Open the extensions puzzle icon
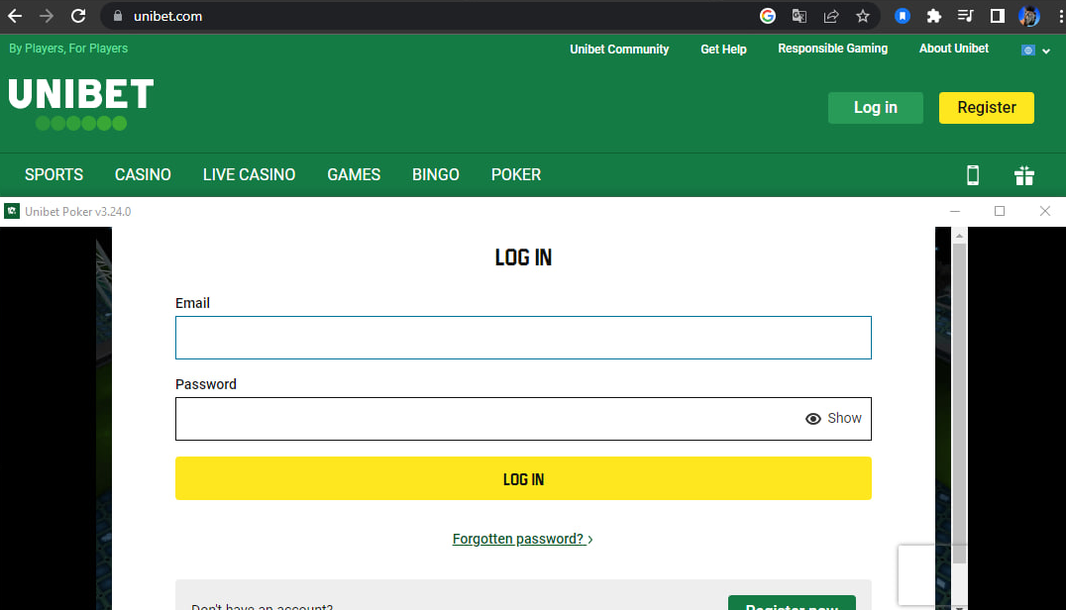Screen dimensions: 1066x610 (934, 16)
